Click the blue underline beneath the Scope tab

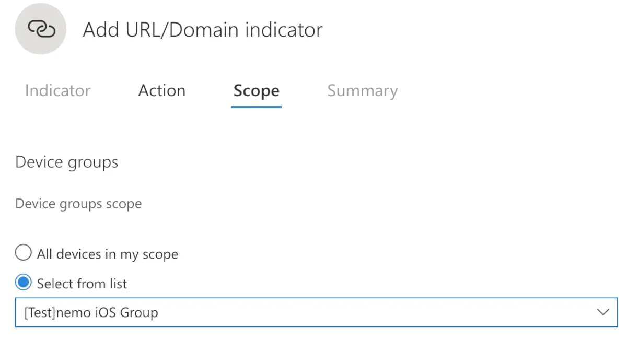coord(256,107)
